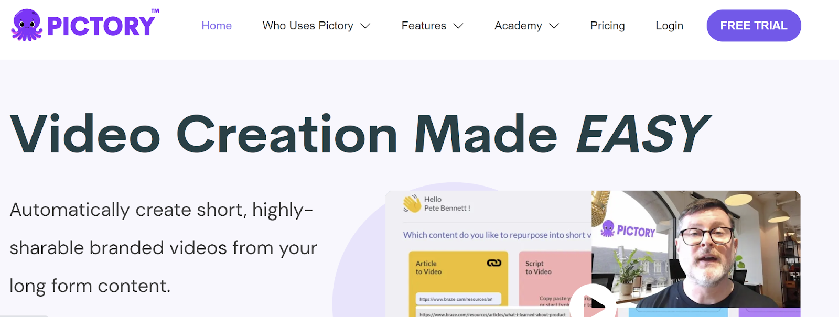Screen dimensions: 839x317
Task: Open the Features menu item
Action: pos(424,26)
